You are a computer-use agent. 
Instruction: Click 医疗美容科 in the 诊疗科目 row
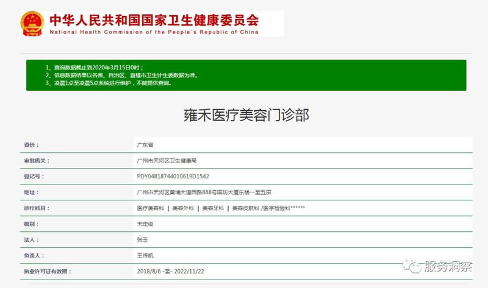(x=150, y=208)
